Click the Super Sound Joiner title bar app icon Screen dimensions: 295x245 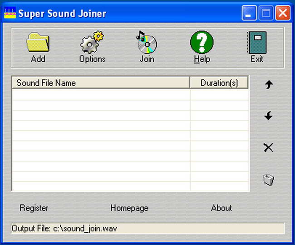coord(10,13)
